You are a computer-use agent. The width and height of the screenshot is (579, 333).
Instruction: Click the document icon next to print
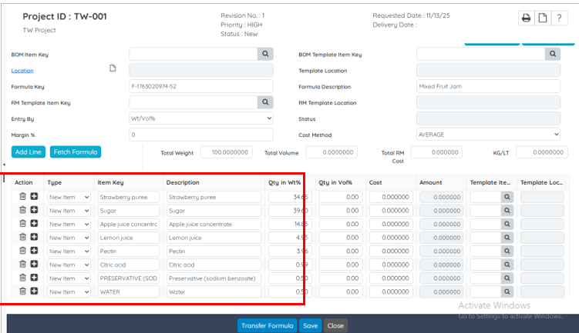click(x=544, y=18)
